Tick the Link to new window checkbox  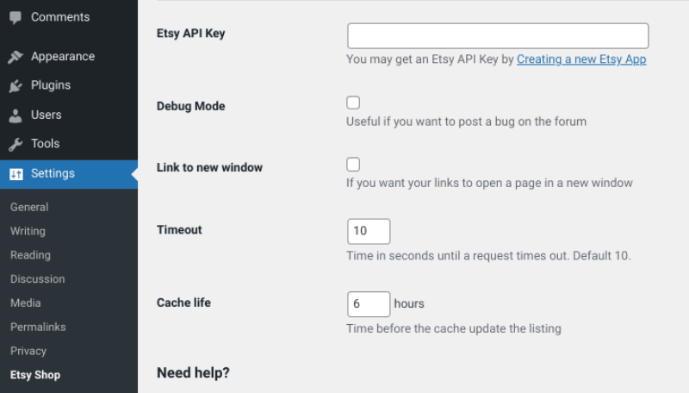(353, 165)
